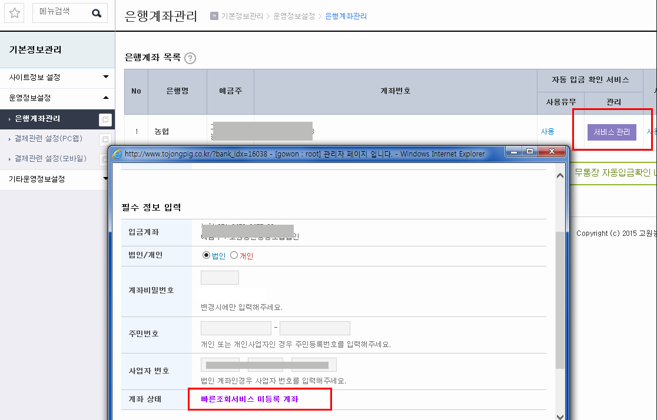Viewport: 657px width, 420px height.
Task: Click the menu search magnifier icon
Action: [97, 14]
